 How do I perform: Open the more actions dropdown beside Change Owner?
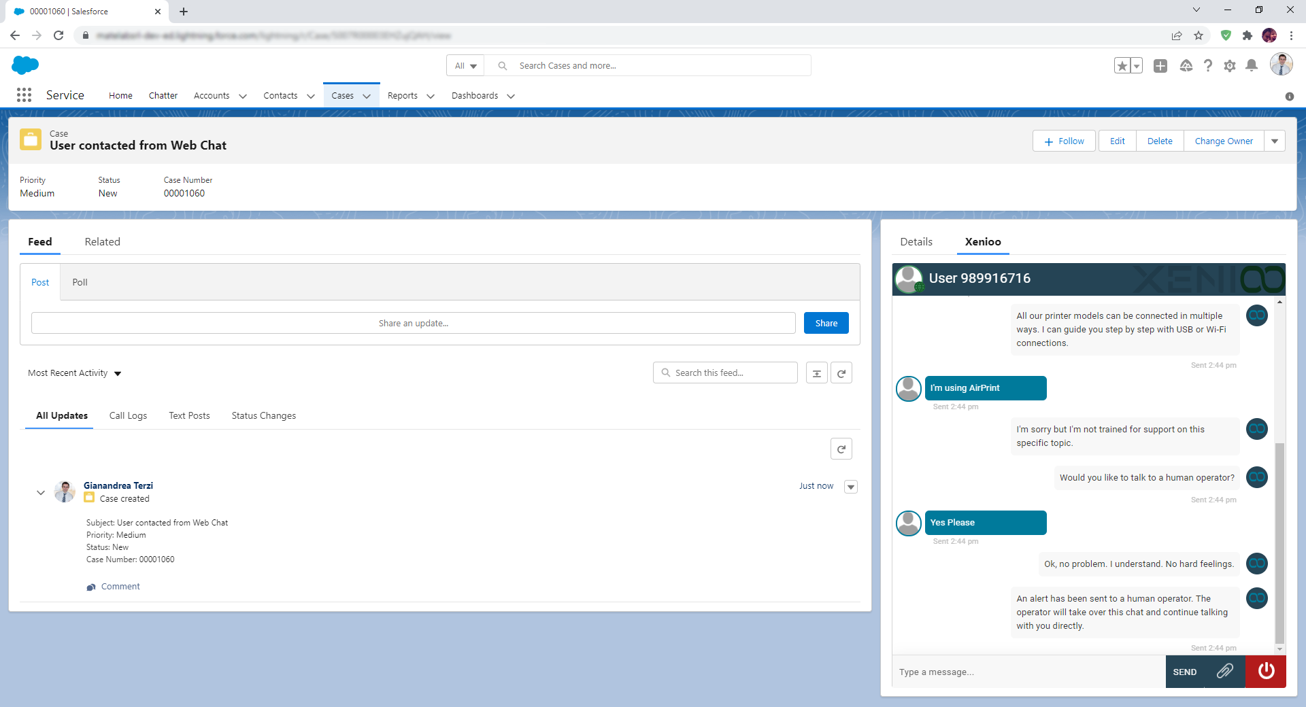[x=1274, y=141]
